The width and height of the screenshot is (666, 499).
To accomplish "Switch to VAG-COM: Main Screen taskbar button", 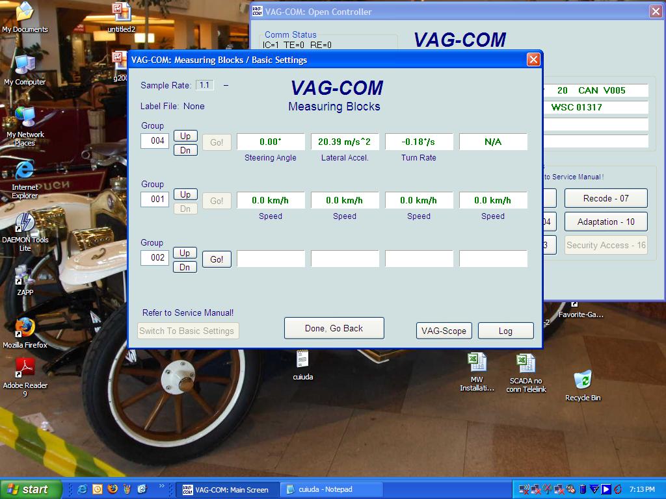I will 228,490.
